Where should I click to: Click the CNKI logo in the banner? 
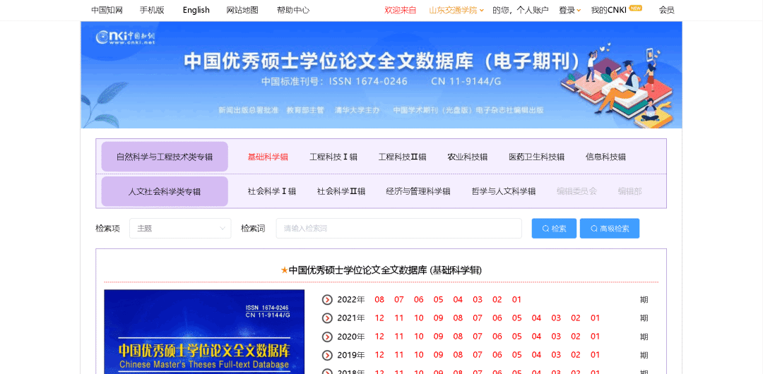click(125, 37)
